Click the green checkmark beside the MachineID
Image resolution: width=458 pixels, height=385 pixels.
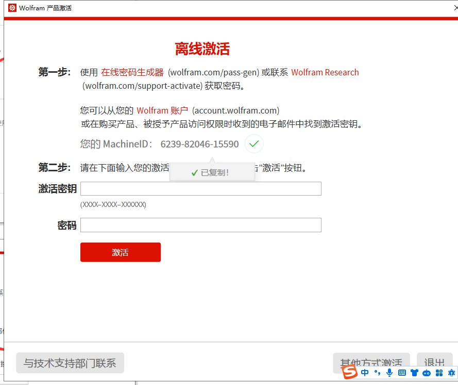(x=253, y=144)
